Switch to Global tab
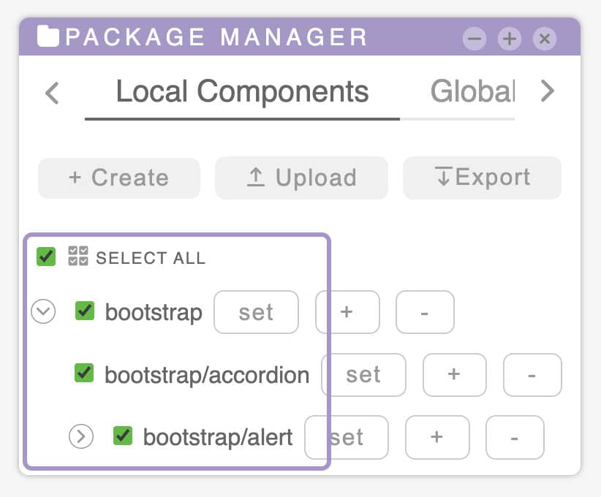 (x=473, y=92)
